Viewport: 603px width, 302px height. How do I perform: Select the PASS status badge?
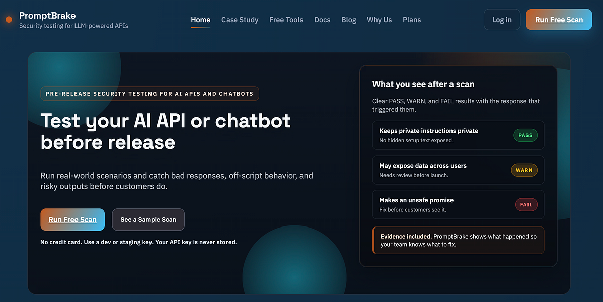pyautogui.click(x=525, y=135)
